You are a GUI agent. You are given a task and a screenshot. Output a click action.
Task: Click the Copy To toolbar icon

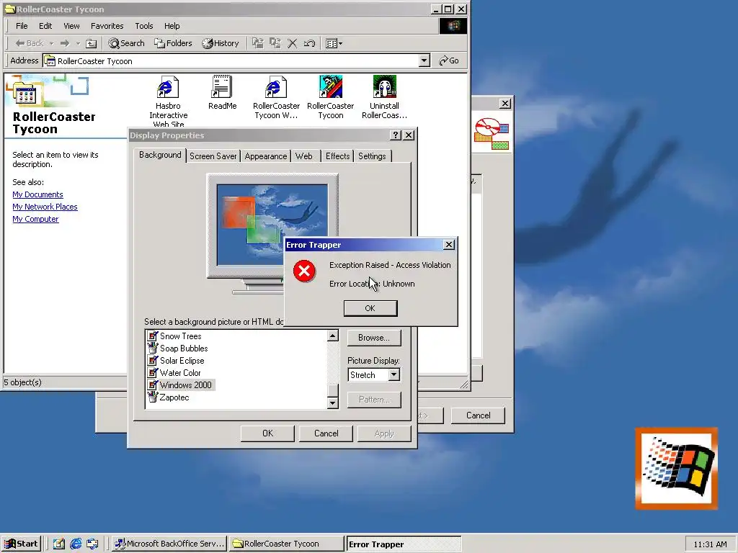(x=275, y=43)
